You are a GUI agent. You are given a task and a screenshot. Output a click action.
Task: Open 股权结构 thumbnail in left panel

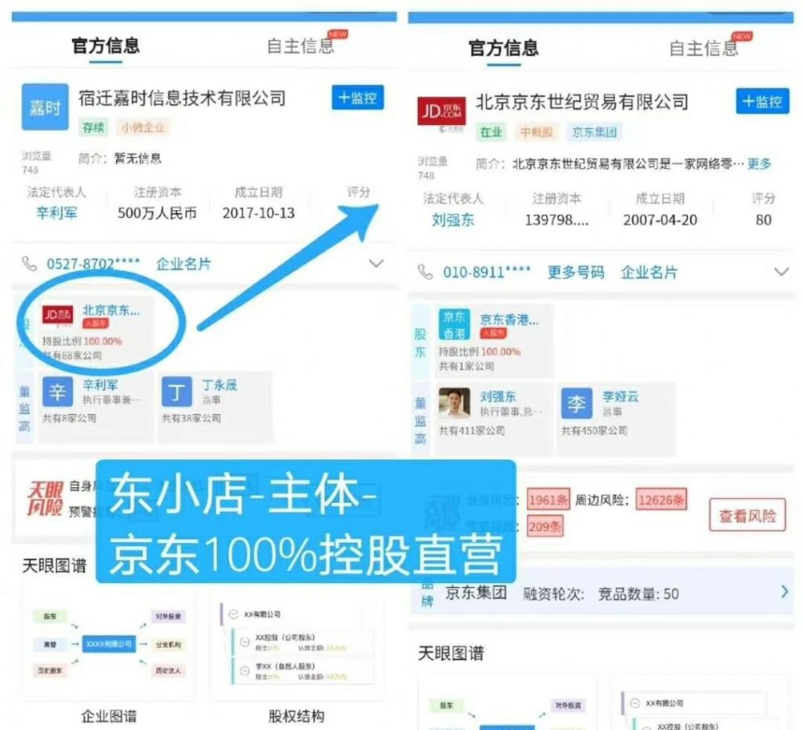[x=296, y=645]
